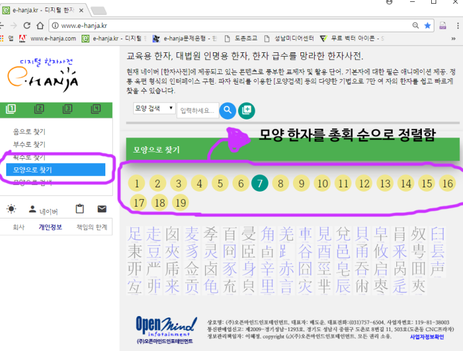Viewport: 463px width, 351px height.
Task: Select stroke count 6 circle
Action: 241,183
